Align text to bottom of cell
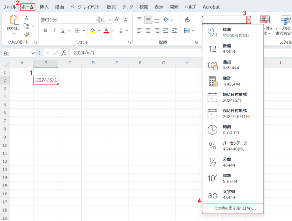Viewport: 292px width, 221px height. (157, 20)
